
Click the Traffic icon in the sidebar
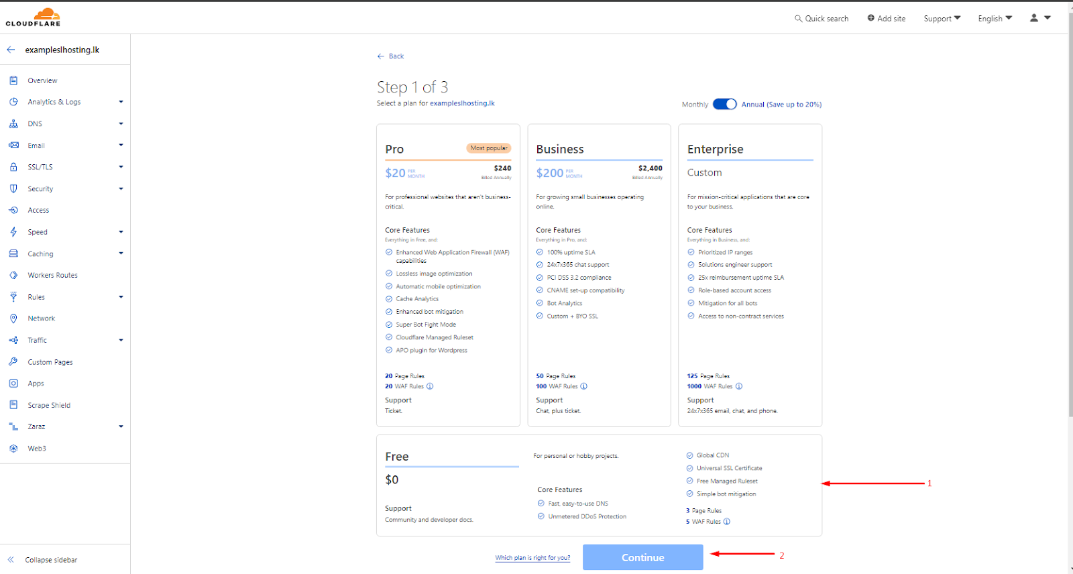(13, 341)
